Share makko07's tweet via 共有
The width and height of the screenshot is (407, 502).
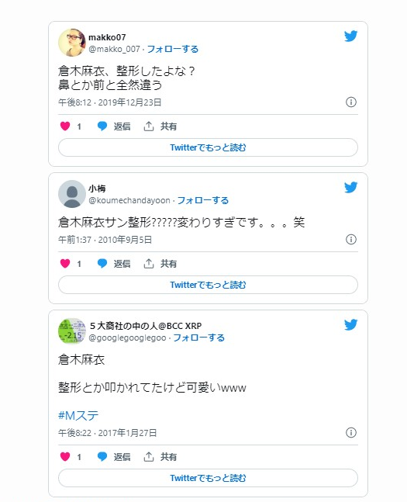click(x=160, y=126)
